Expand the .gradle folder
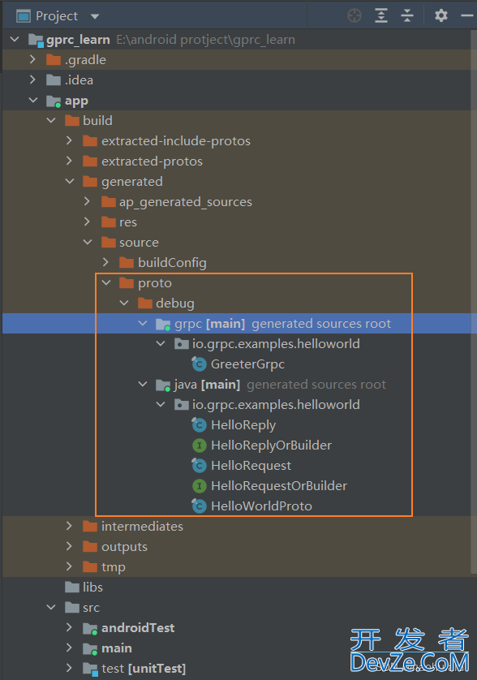 pos(32,59)
